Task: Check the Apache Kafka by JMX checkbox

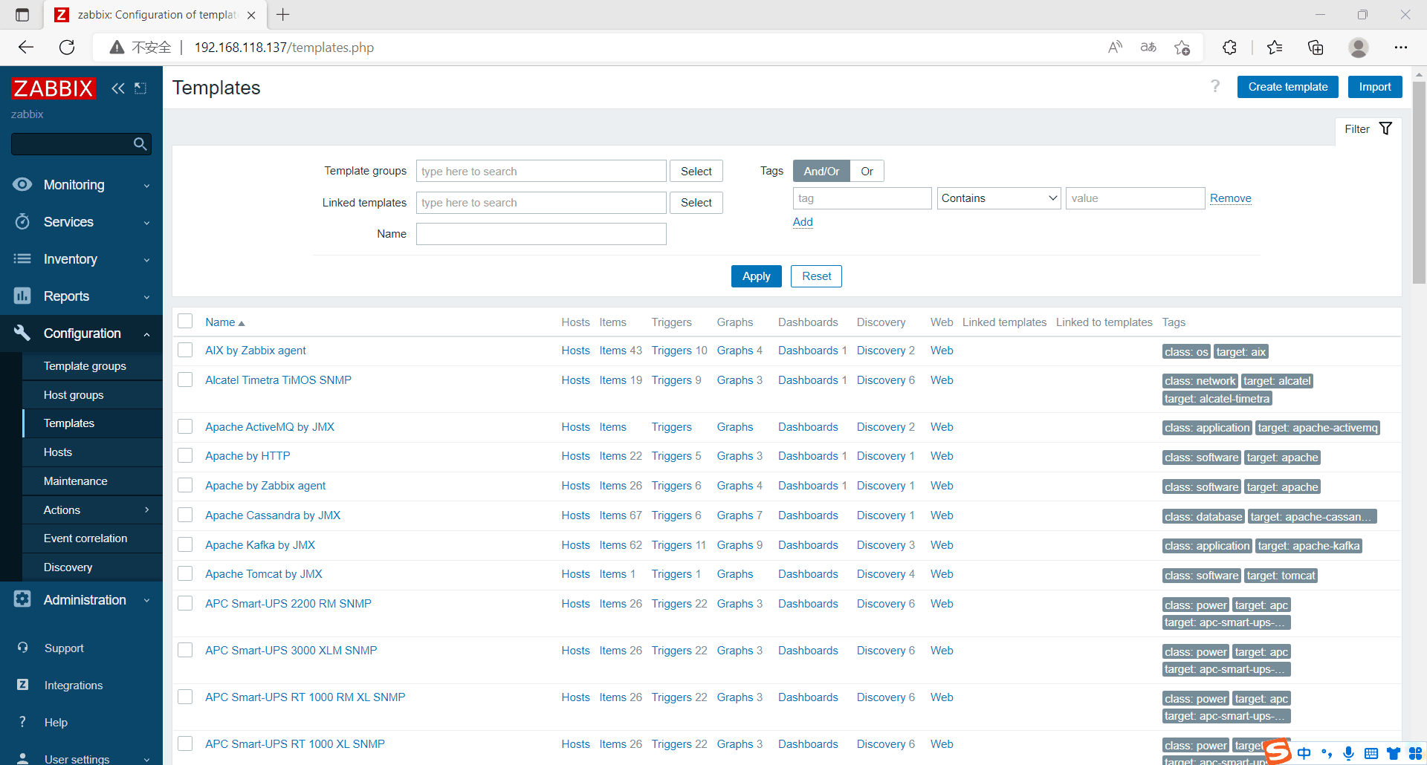Action: point(185,544)
